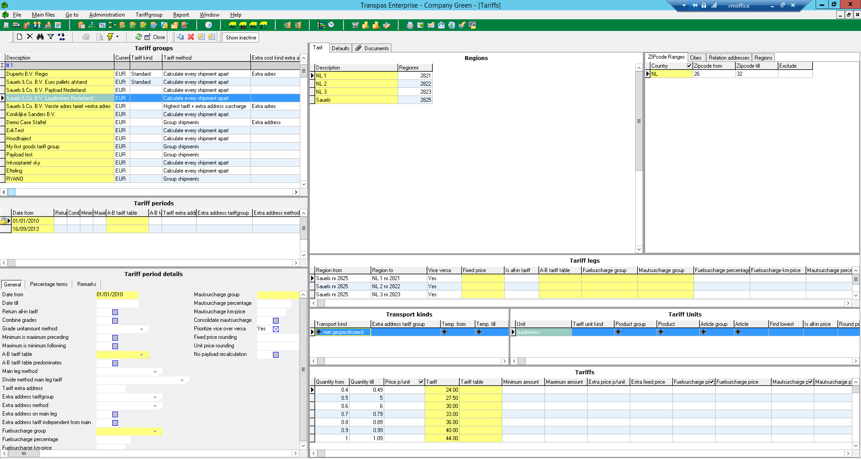Click the monitor lock icon

(472, 25)
